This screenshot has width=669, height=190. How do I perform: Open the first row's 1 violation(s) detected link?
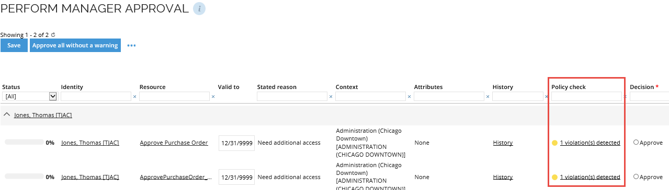(590, 143)
